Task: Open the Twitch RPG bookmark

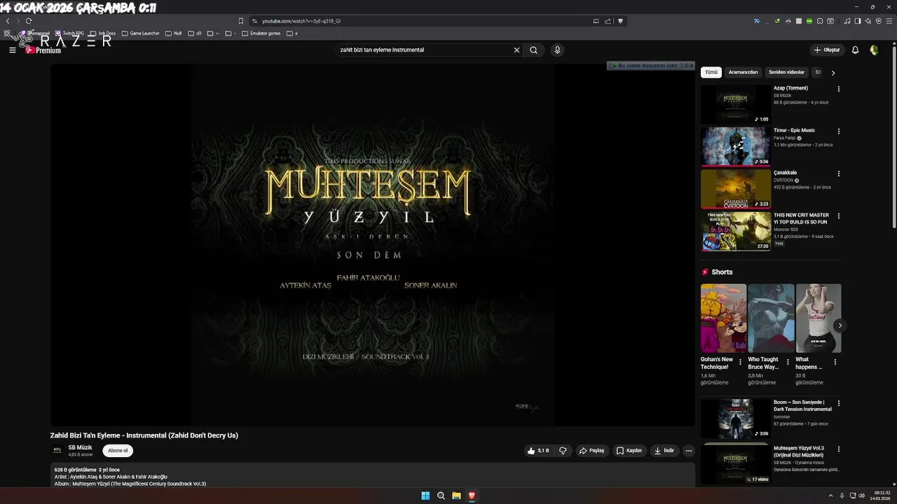Action: coord(69,33)
